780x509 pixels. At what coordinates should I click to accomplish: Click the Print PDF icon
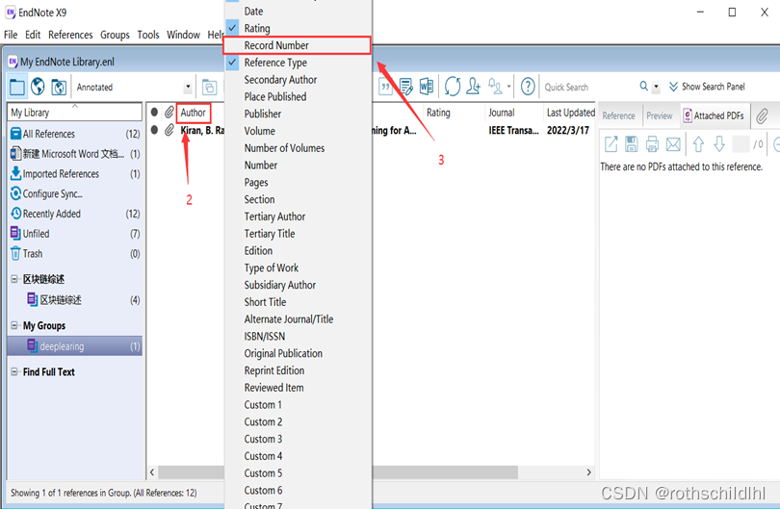(652, 144)
